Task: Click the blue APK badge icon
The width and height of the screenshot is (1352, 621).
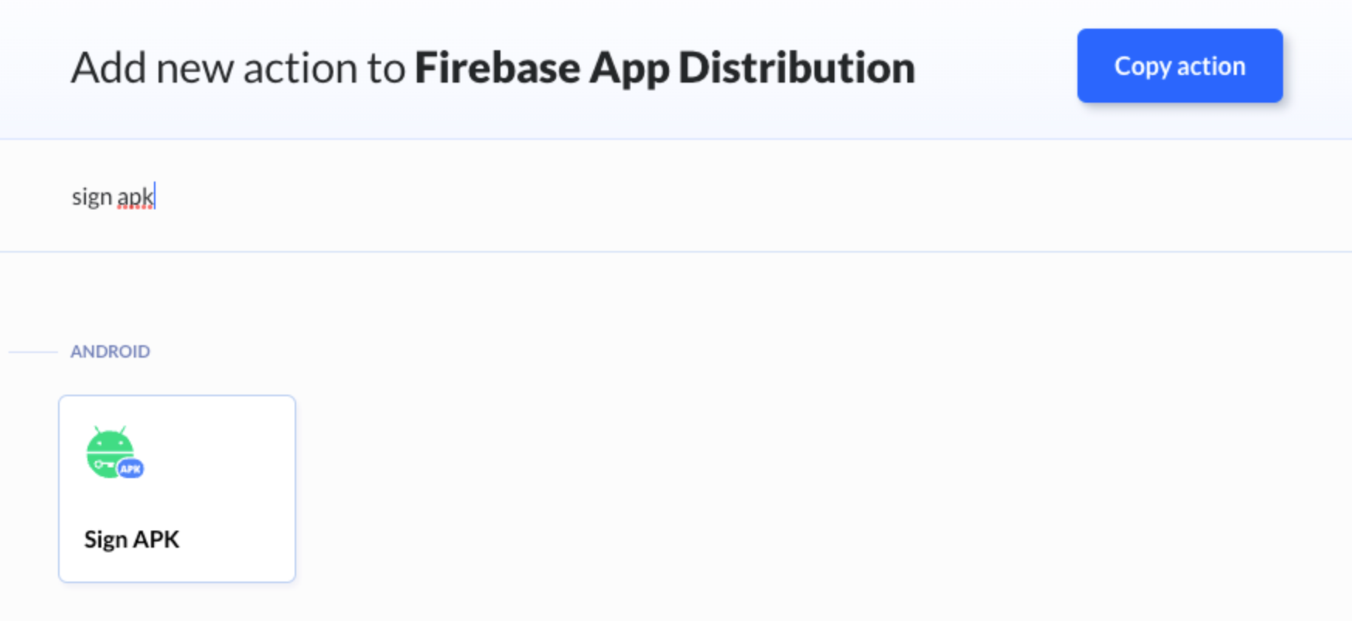Action: tap(131, 469)
